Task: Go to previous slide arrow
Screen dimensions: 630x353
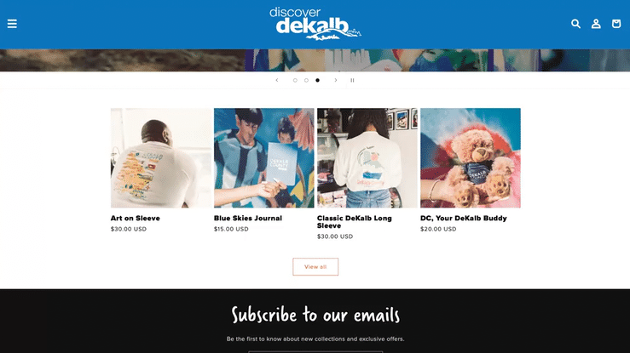Action: point(277,80)
